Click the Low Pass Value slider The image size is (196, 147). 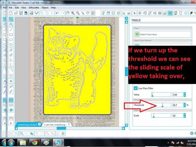[x=161, y=95]
